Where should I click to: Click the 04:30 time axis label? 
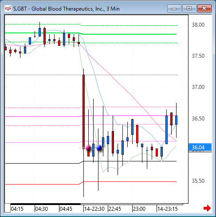[x=42, y=209]
